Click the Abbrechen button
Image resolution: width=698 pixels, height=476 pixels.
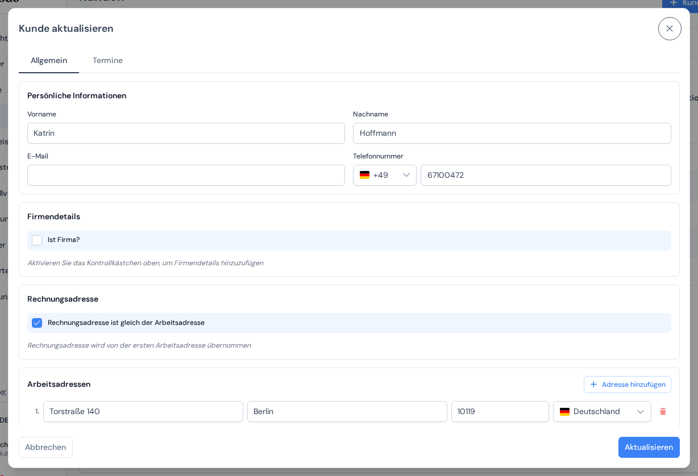(x=45, y=447)
